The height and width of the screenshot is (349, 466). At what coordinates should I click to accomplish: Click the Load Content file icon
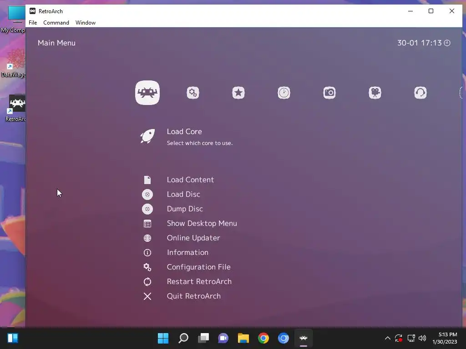pos(147,180)
